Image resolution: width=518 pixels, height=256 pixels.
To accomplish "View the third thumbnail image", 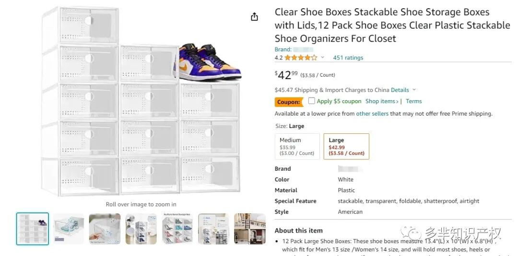I will [105, 229].
